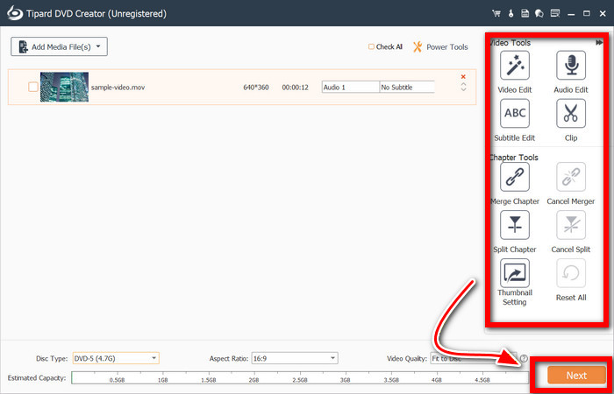Toggle the Power Tools panel

(x=440, y=47)
